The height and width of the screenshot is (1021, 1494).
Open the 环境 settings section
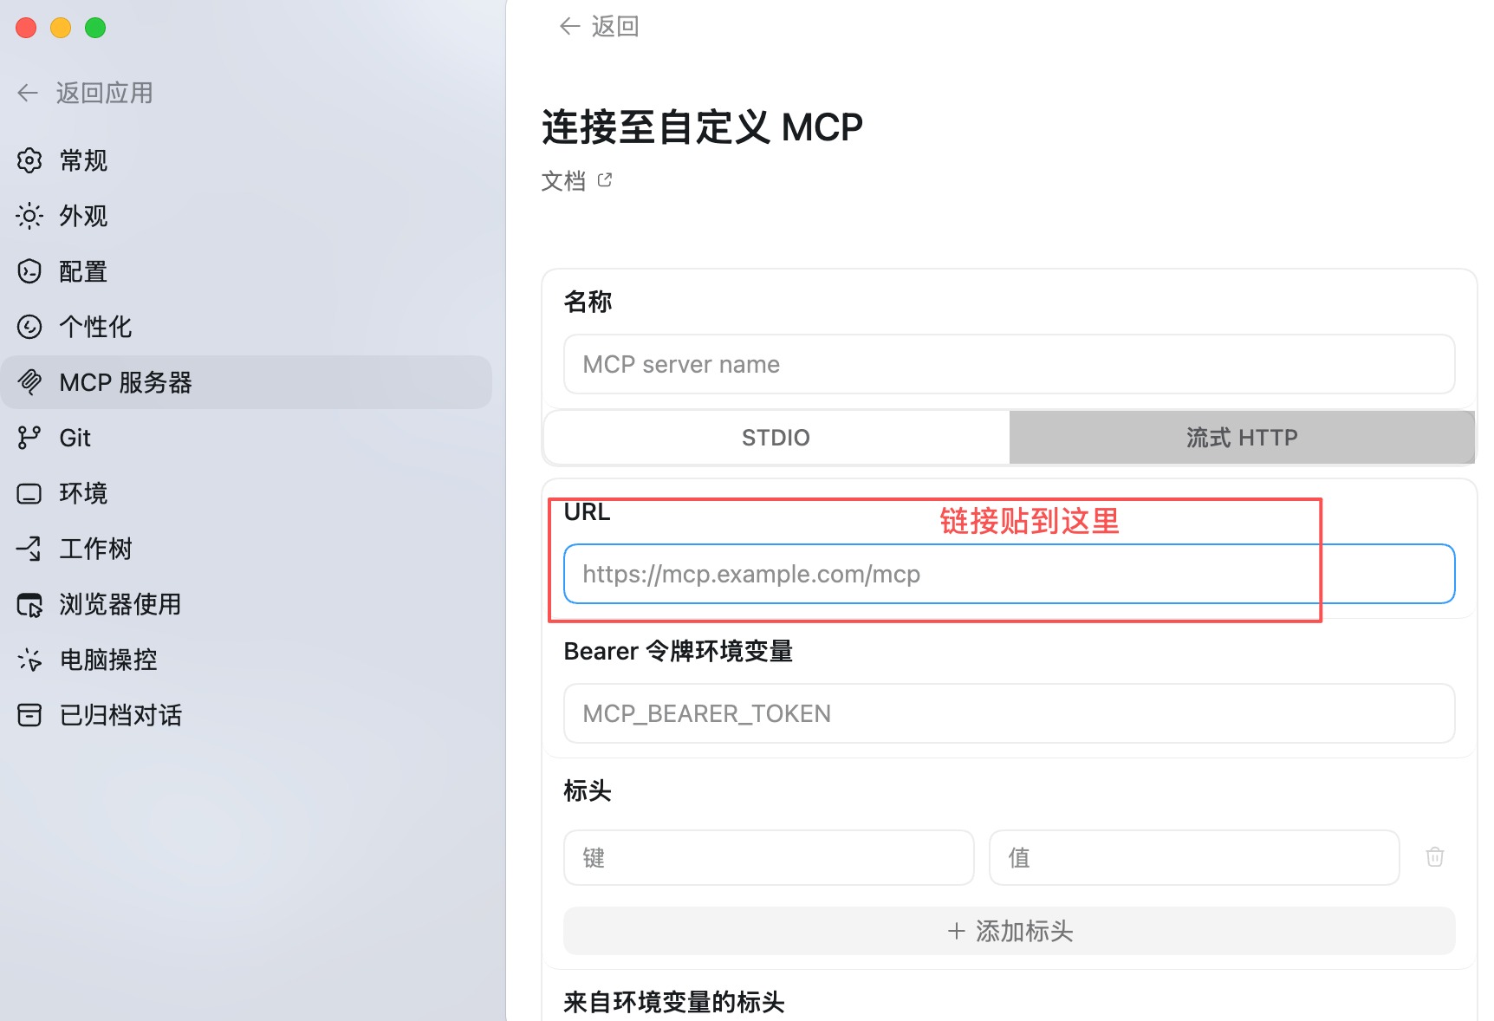pyautogui.click(x=246, y=493)
